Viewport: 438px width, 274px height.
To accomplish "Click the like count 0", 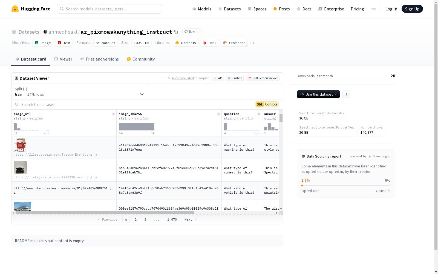I will (200, 32).
